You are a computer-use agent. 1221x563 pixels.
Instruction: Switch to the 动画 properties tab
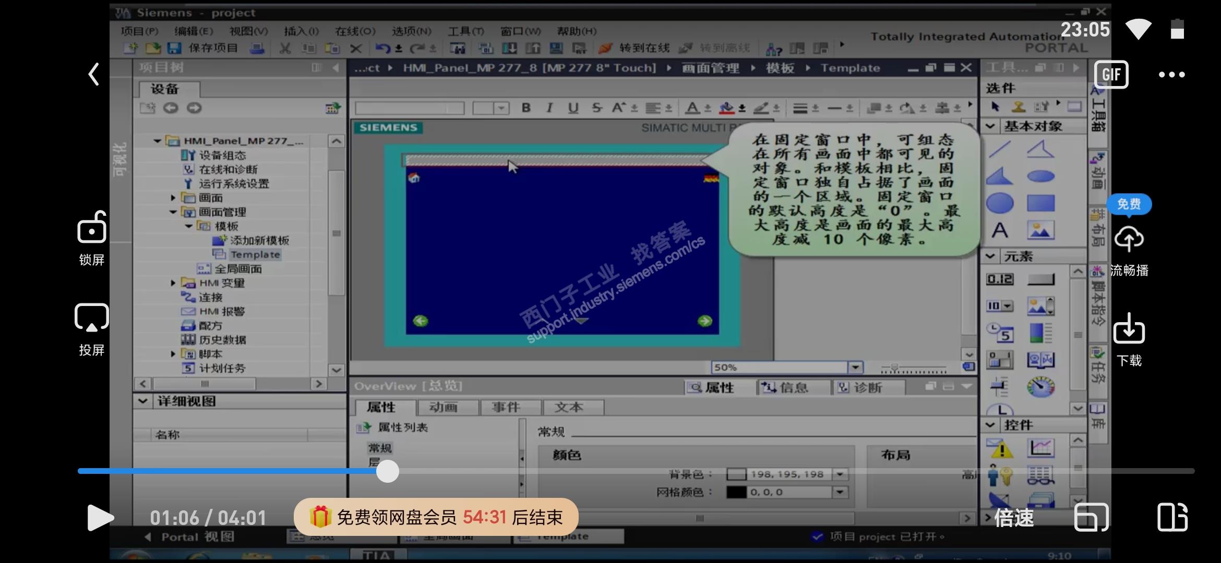click(443, 407)
